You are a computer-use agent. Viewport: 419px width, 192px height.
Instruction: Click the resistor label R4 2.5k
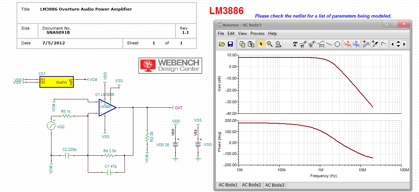tap(110, 151)
